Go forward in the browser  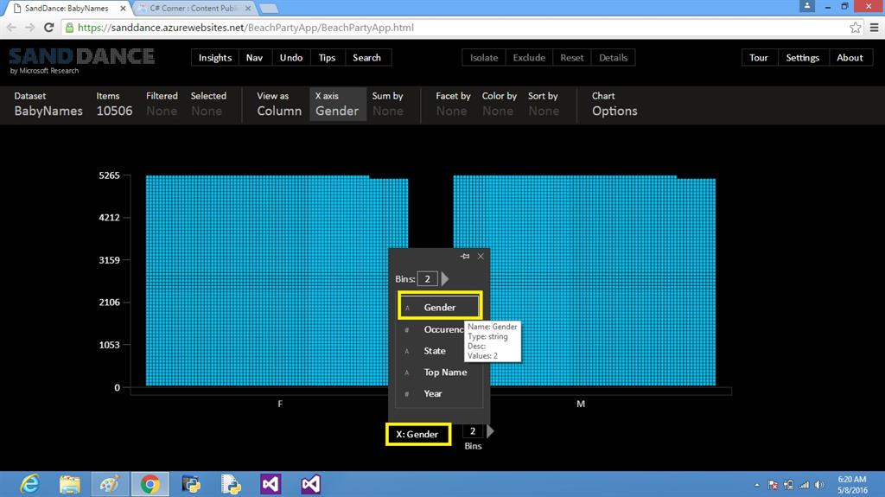30,28
